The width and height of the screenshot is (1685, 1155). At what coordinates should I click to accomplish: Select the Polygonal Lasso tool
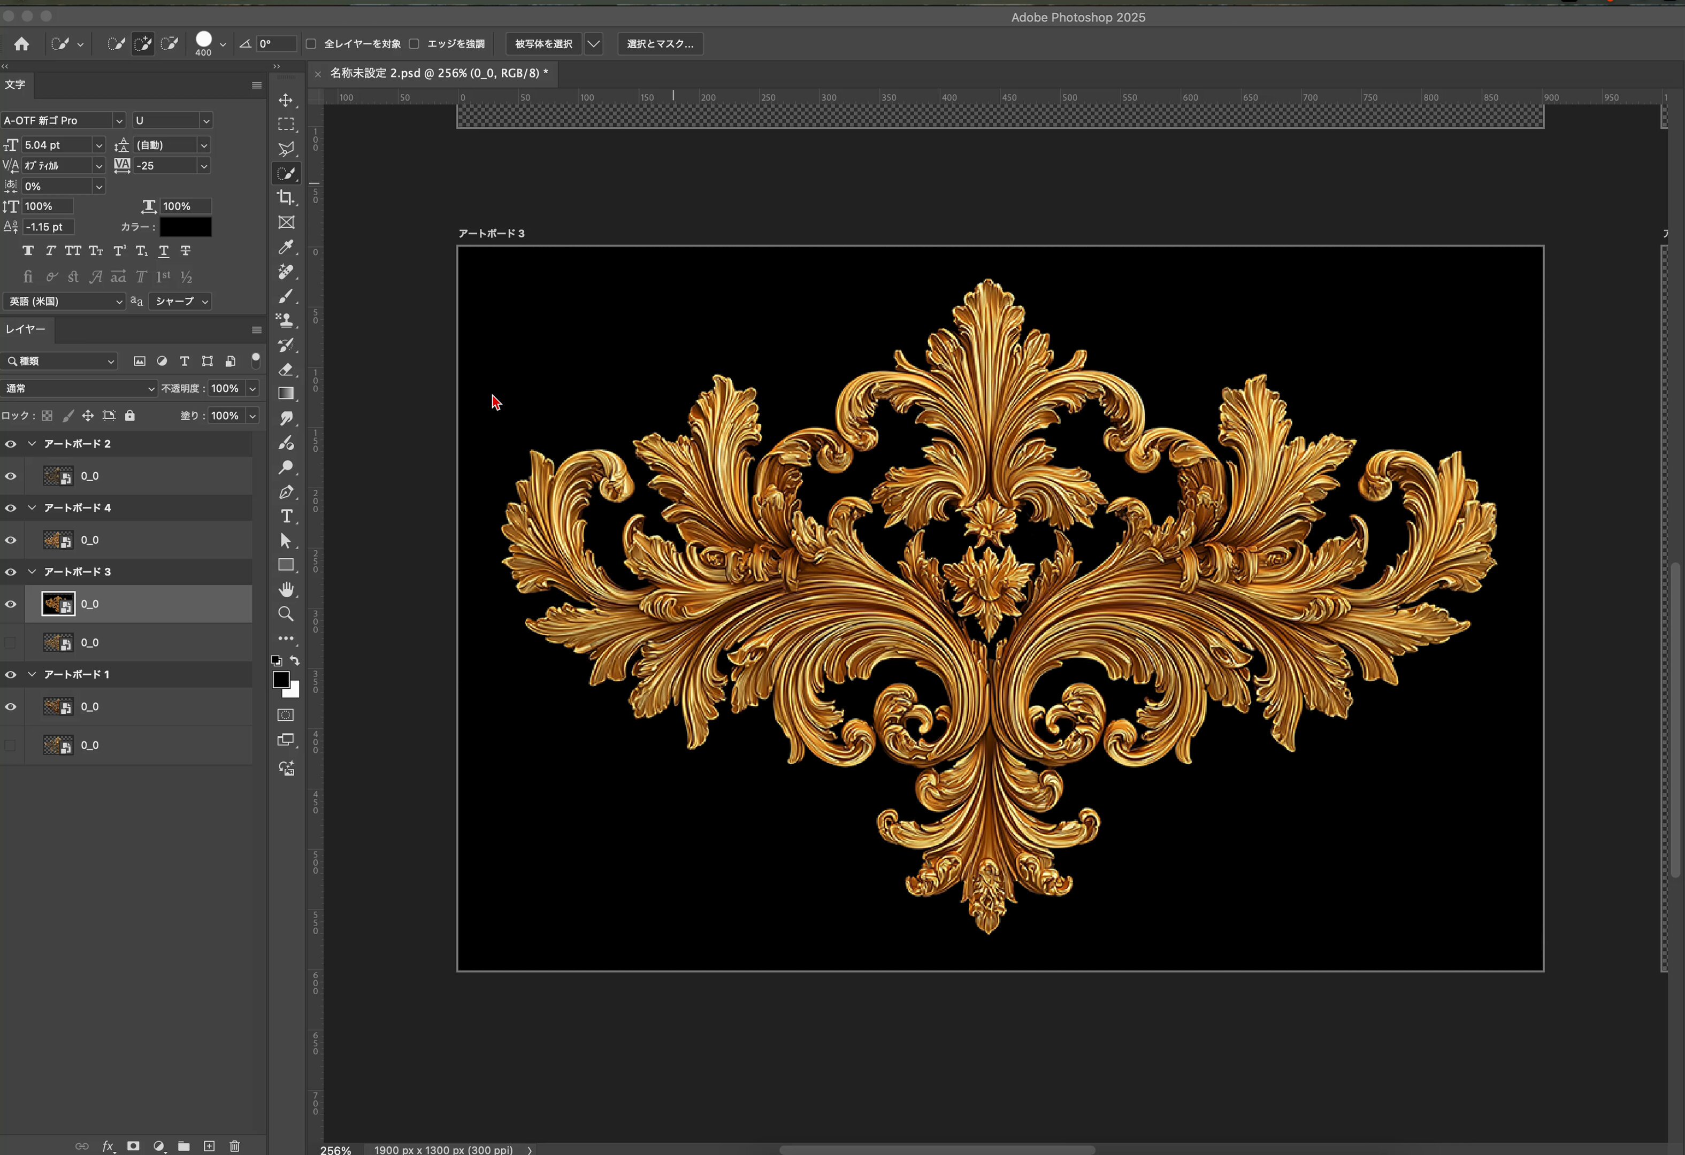pyautogui.click(x=286, y=149)
